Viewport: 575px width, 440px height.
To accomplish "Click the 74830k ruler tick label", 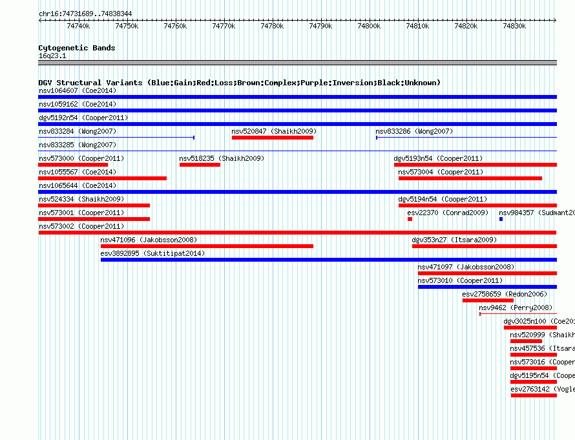I will [x=514, y=26].
